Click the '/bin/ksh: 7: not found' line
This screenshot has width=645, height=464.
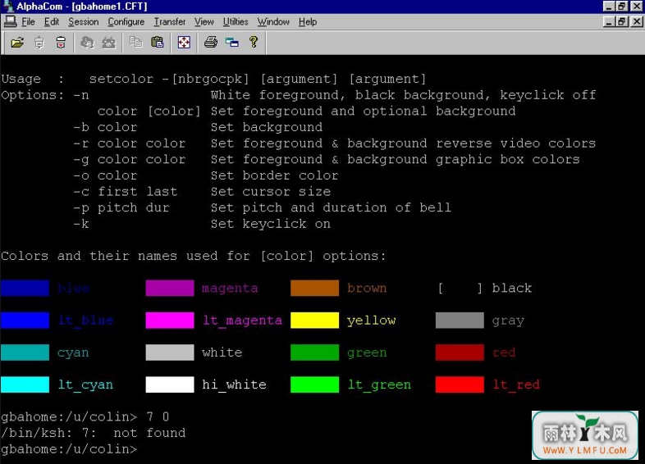coord(94,433)
